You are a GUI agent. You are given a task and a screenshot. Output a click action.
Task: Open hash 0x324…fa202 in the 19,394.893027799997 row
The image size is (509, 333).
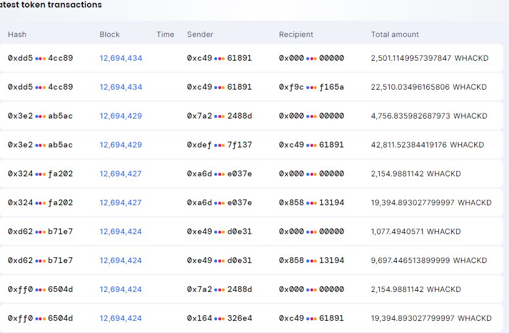click(x=41, y=203)
